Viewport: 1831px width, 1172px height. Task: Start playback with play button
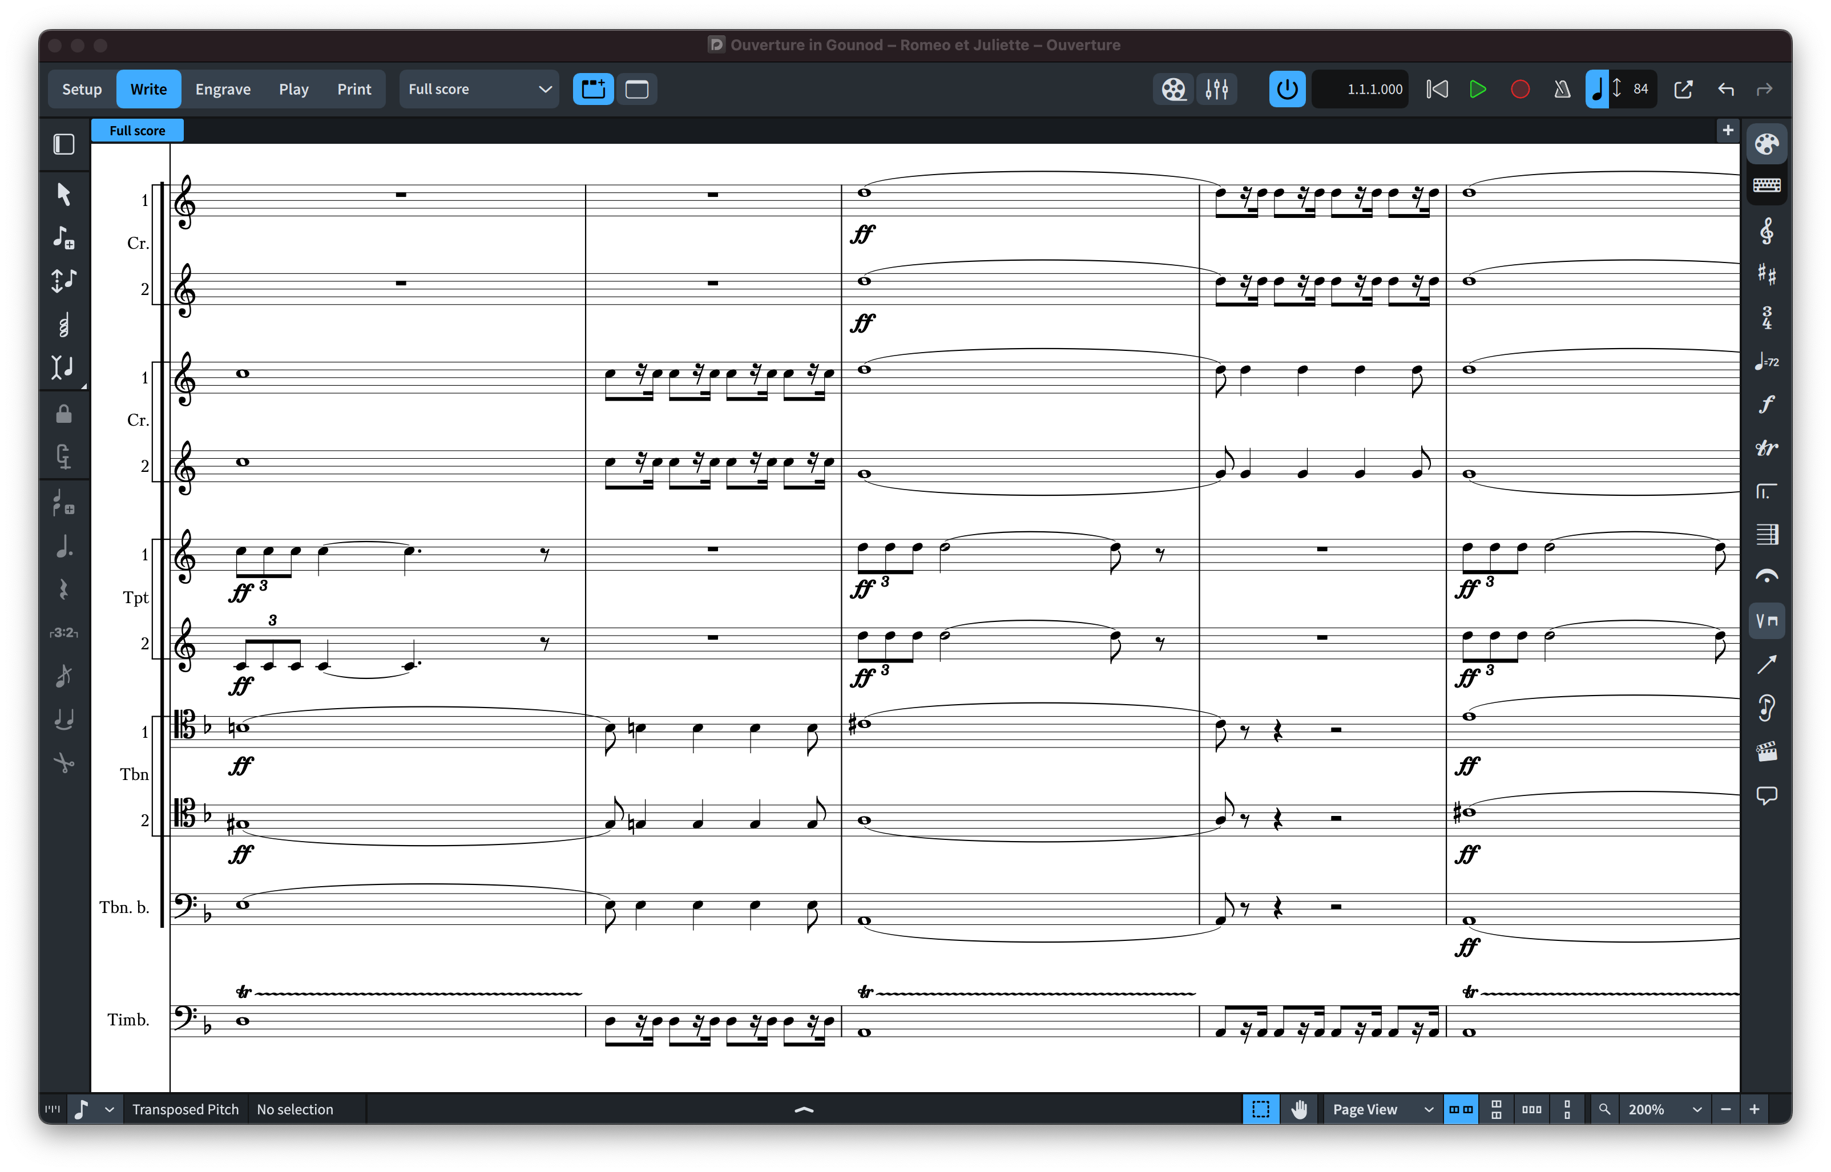point(1477,89)
